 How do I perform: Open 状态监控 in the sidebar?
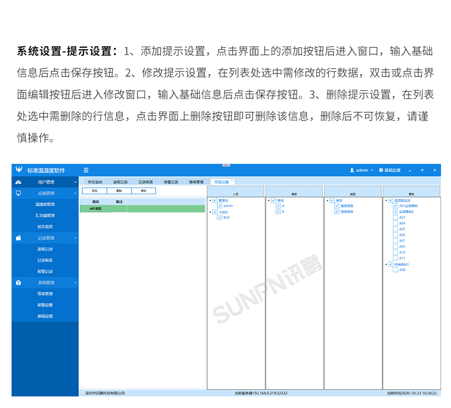click(45, 227)
